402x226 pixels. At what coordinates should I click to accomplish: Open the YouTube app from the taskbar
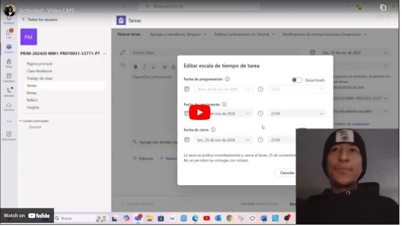207,218
